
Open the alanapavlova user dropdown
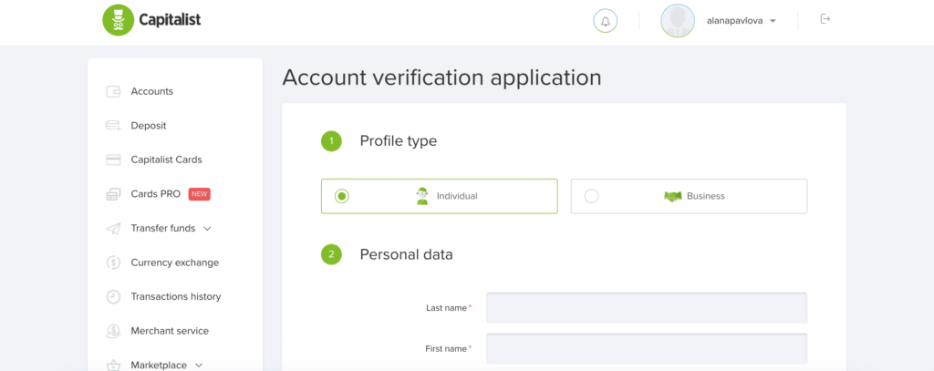pyautogui.click(x=741, y=21)
